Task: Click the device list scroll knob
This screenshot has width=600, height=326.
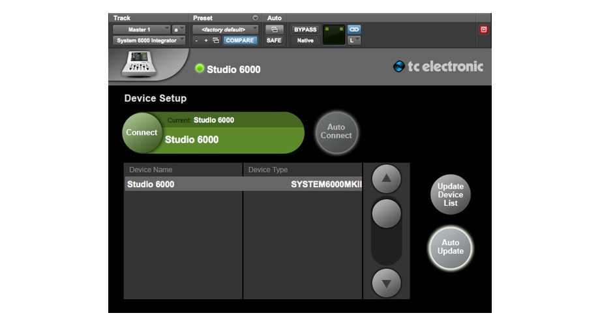Action: (x=387, y=213)
